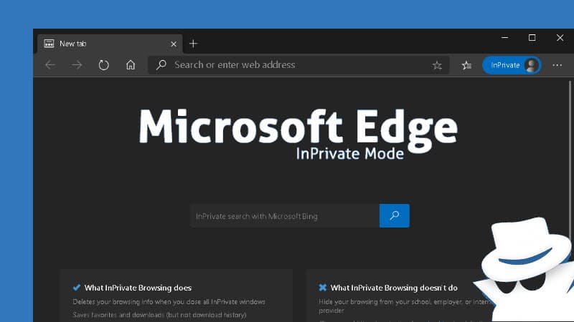Screen dimensions: 574x322
Task: Click the InPrivate search with Microsoft Bing box
Action: 285,216
